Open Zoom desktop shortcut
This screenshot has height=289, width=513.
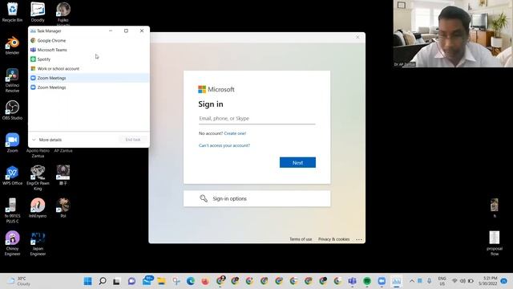coord(12,143)
